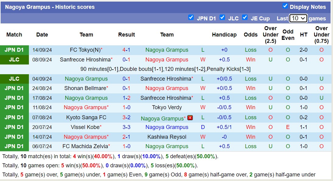Click the JLC label for 08/09/24 match
333x181 pixels.
click(14, 60)
